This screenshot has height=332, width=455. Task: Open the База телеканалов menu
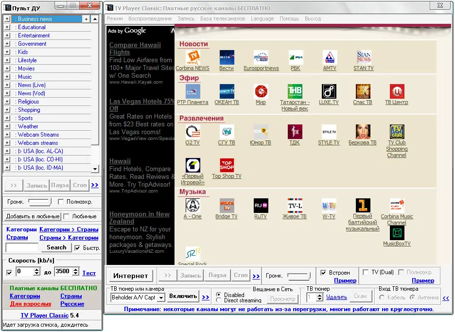coord(223,18)
